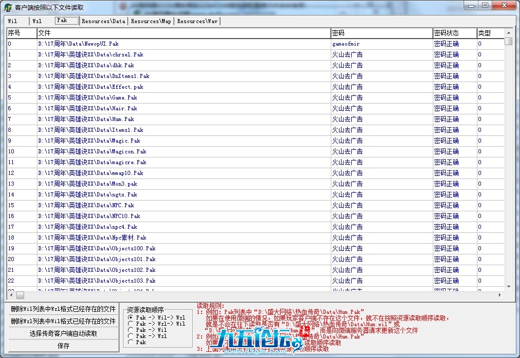The image size is (520, 358).
Task: Select the 'Pak -> Wil-> Wzl' read order
Action: (131, 318)
